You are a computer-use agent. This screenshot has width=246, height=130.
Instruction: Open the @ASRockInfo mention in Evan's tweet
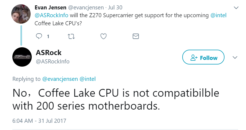pos(51,15)
